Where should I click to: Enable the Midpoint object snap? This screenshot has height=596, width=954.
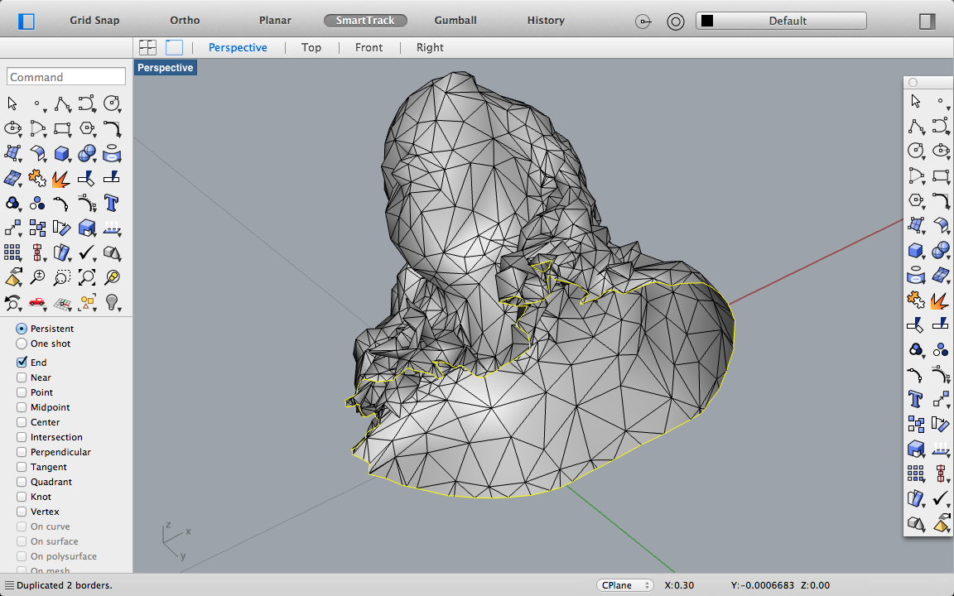click(22, 407)
